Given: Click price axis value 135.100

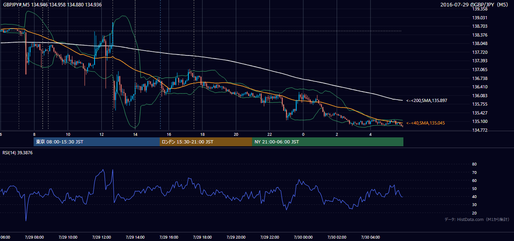Looking at the screenshot, I should click(x=480, y=122).
